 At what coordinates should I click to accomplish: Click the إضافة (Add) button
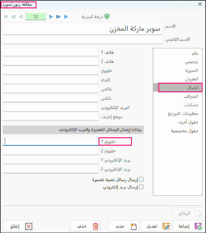click(x=187, y=226)
